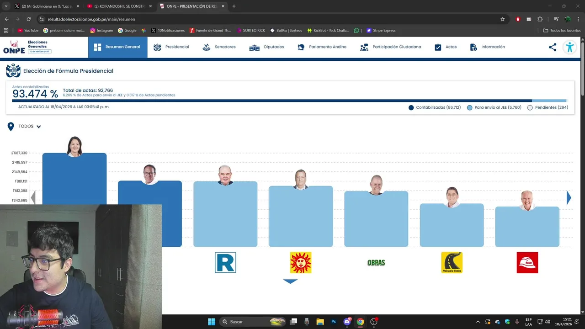Open the Stripe Express bookmark
The image size is (585, 329).
pyautogui.click(x=381, y=31)
